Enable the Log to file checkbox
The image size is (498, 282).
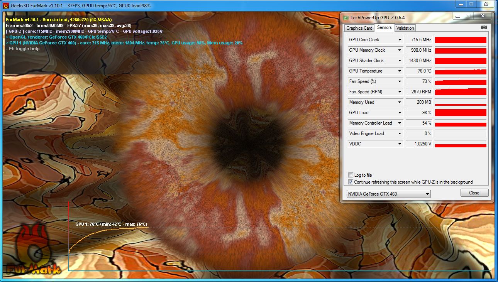click(x=351, y=175)
